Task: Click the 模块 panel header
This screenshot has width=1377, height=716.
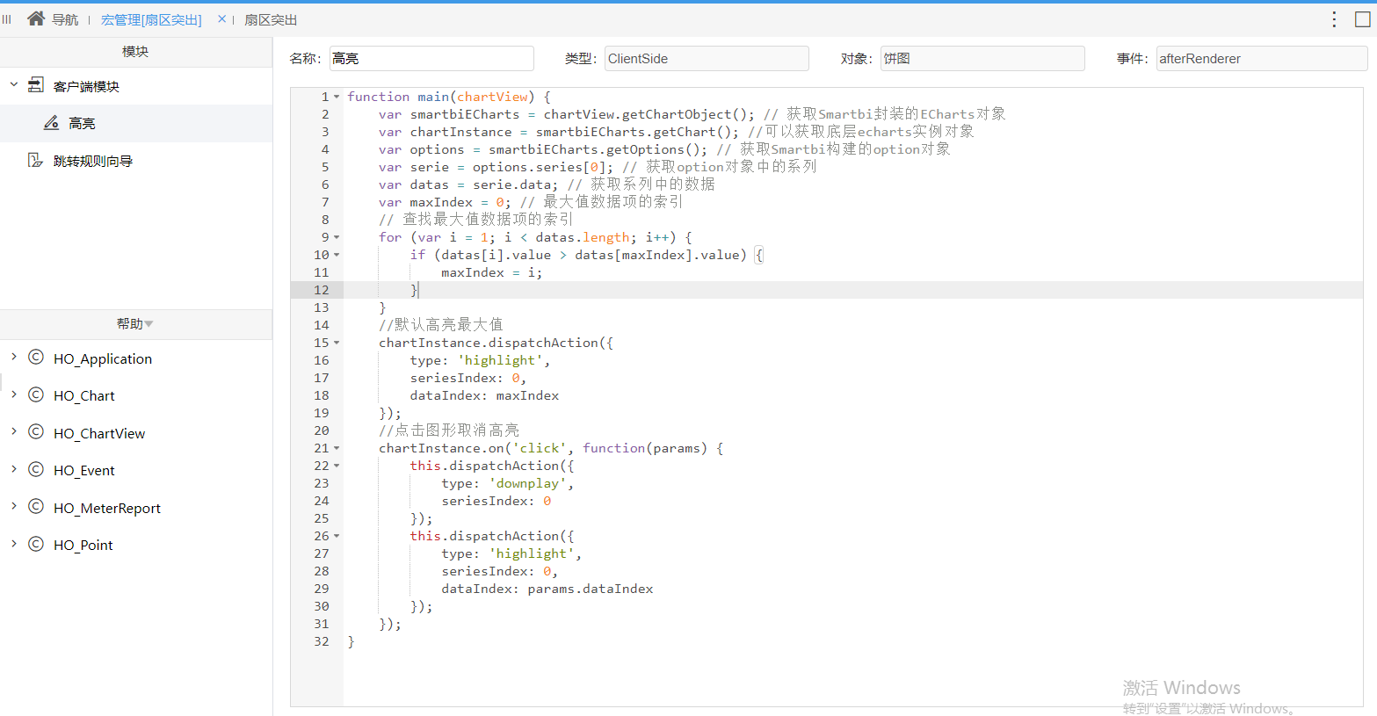Action: pos(135,52)
